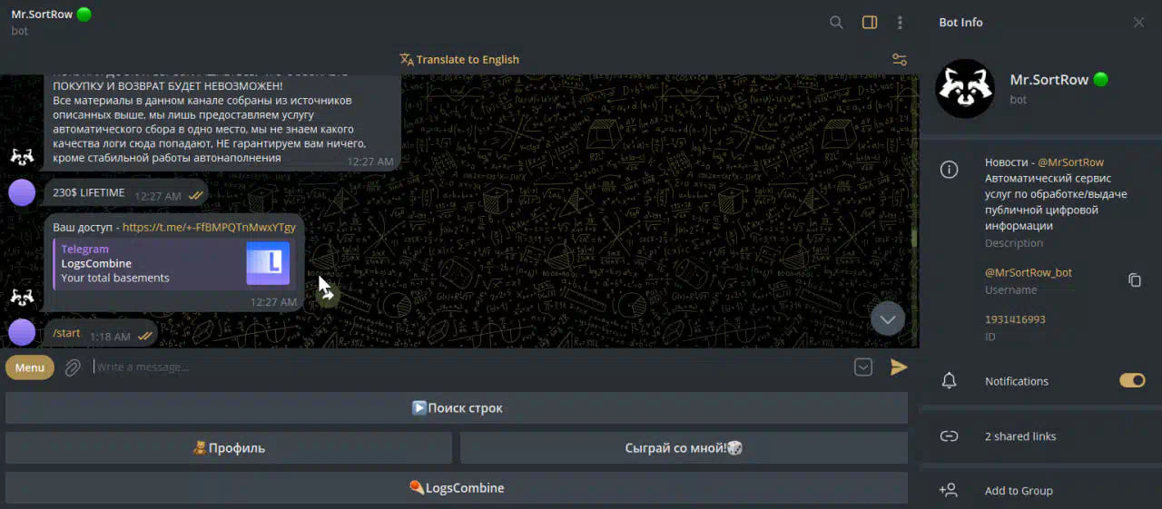Click in the Write a message field

pyautogui.click(x=454, y=367)
